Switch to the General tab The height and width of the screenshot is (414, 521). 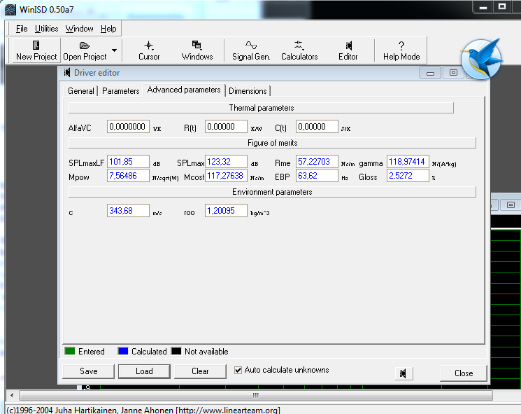(80, 91)
